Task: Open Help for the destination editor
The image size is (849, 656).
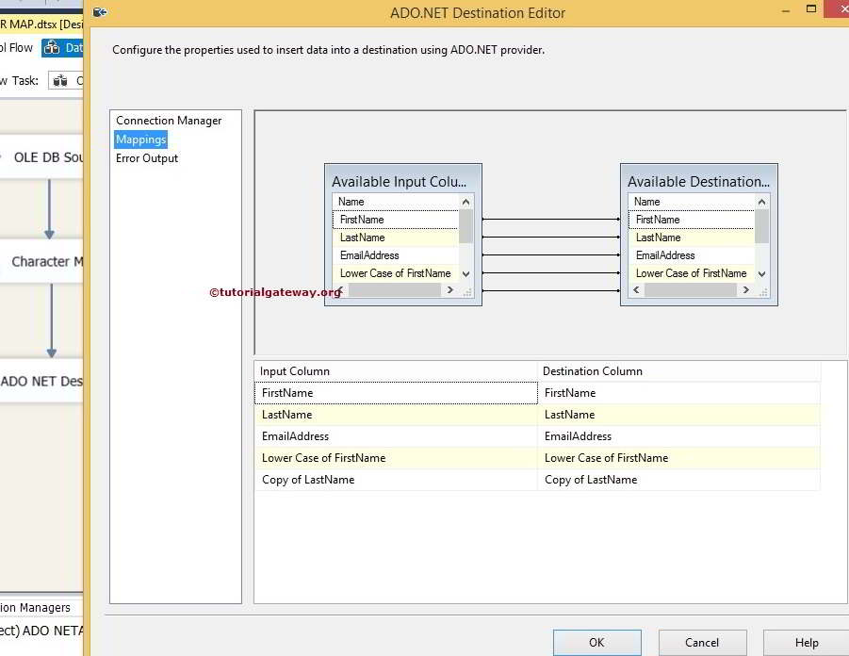Action: (806, 642)
